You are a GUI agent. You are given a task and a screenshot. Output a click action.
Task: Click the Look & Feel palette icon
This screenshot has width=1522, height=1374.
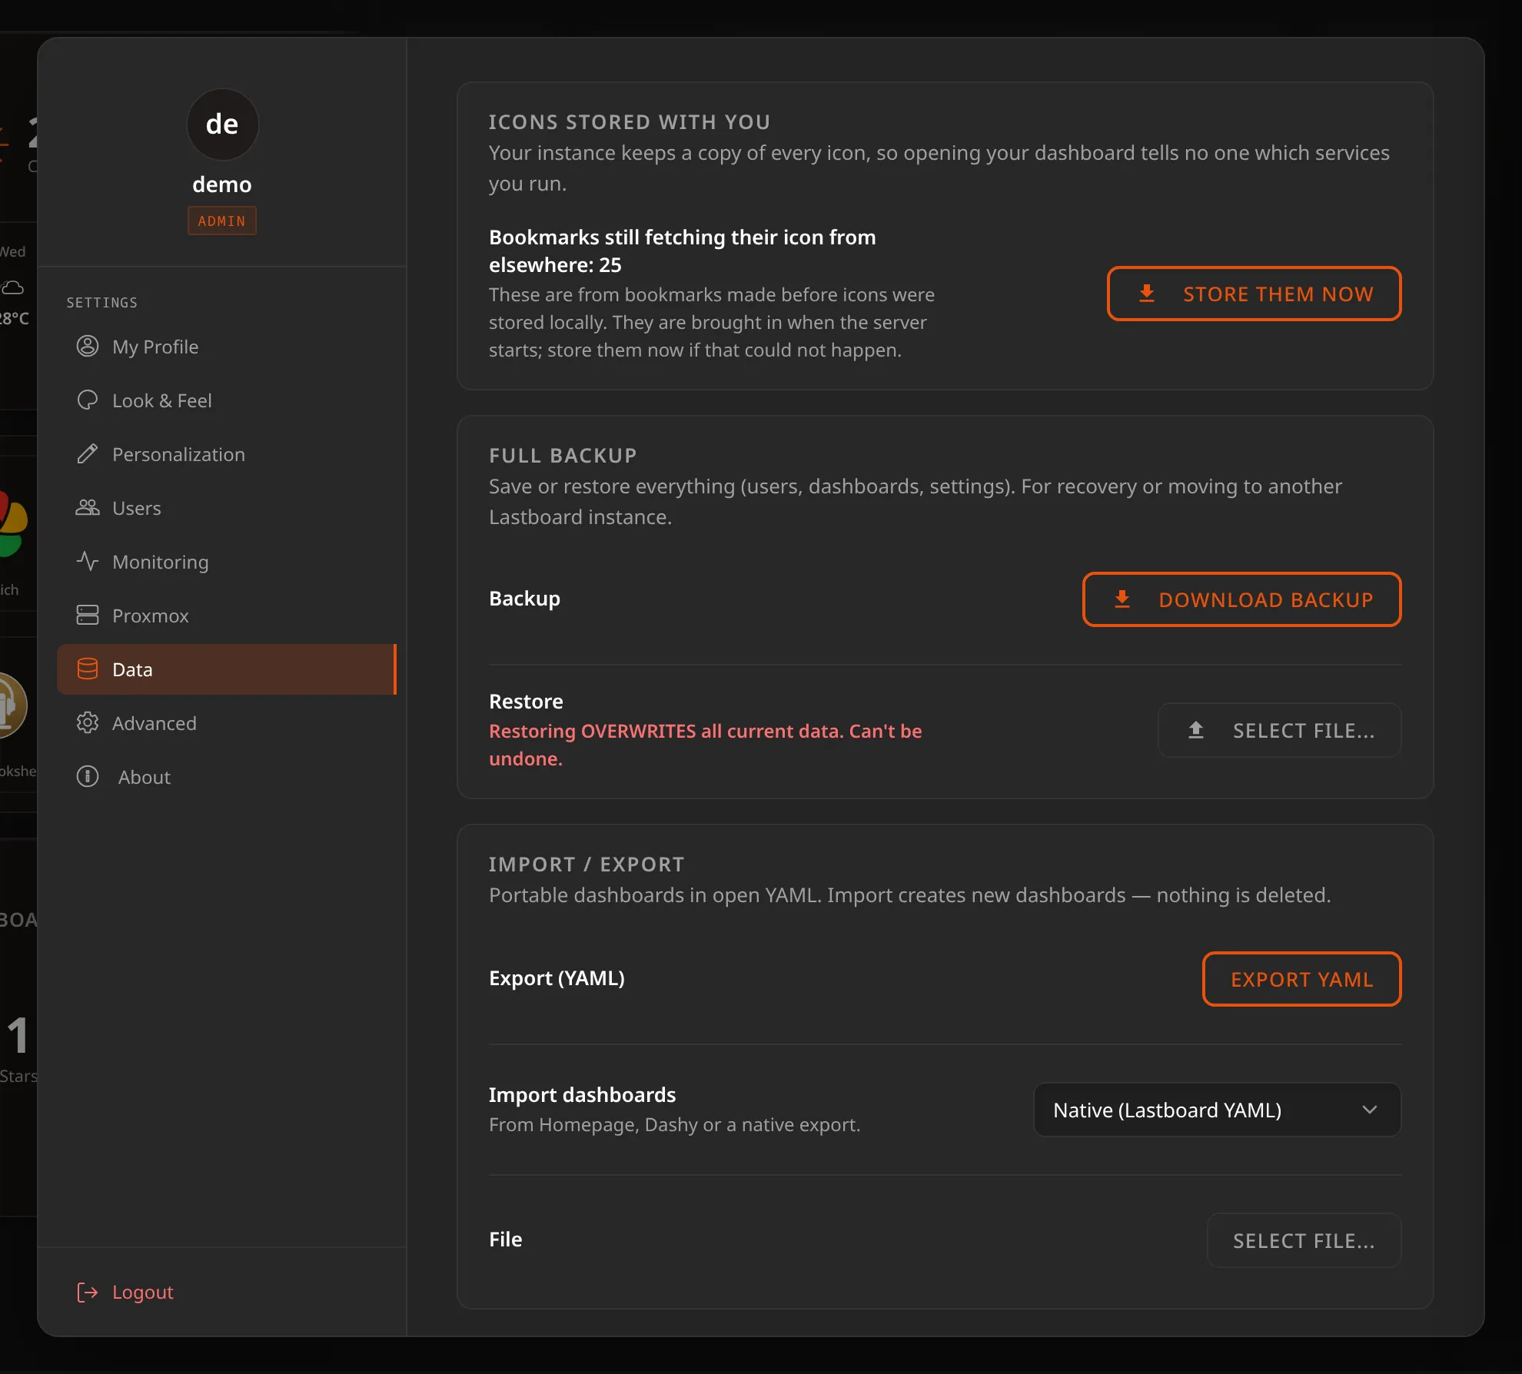[88, 400]
